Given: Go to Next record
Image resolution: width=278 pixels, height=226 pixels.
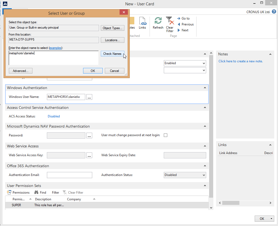Looking at the screenshot, I should tap(183, 30).
